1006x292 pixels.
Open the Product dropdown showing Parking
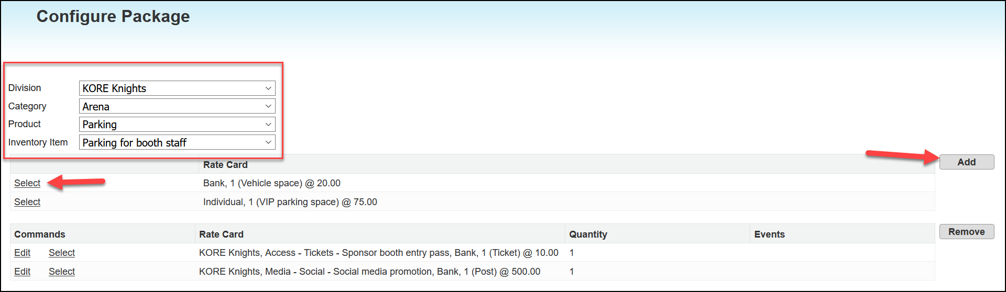click(x=177, y=125)
